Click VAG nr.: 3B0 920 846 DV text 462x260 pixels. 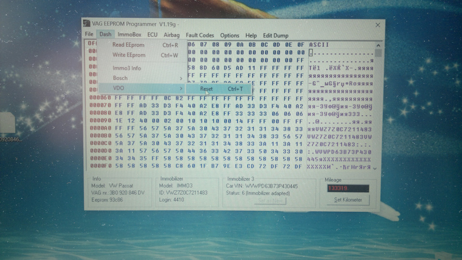coord(118,193)
